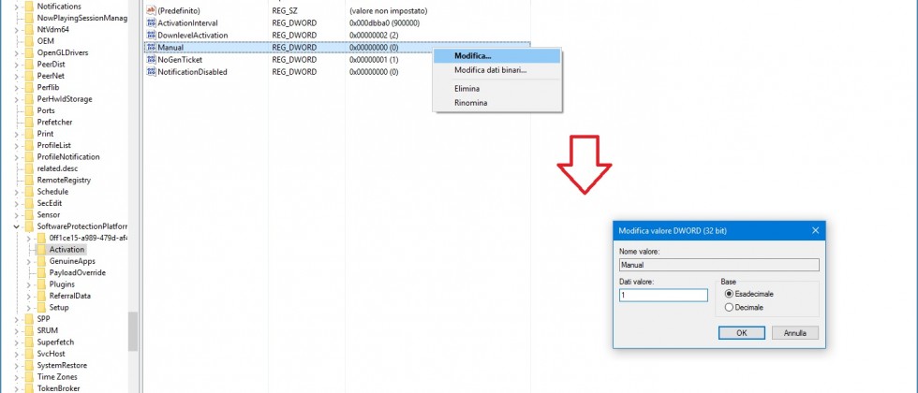Image resolution: width=918 pixels, height=393 pixels.
Task: Select the Prefetcher tree key
Action: tap(54, 123)
